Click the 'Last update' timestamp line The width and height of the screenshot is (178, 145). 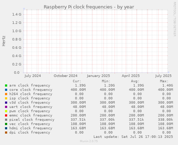[133, 137]
